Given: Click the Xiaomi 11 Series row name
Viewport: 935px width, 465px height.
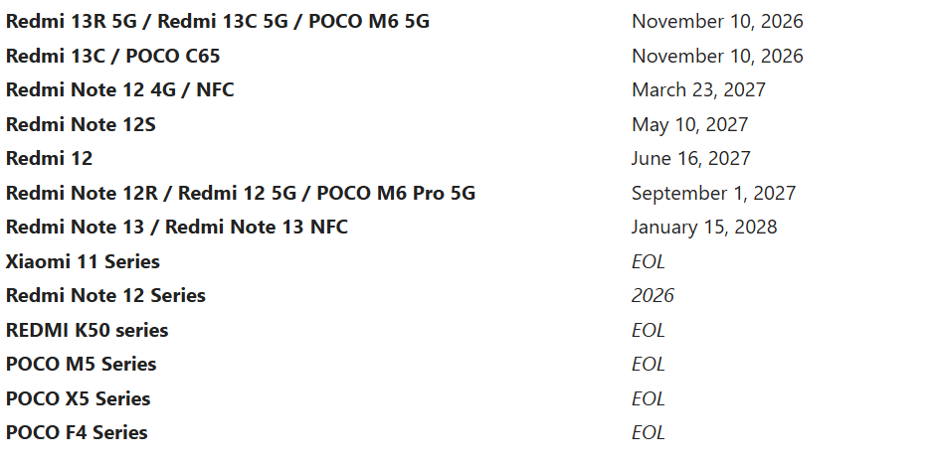Looking at the screenshot, I should 83,262.
